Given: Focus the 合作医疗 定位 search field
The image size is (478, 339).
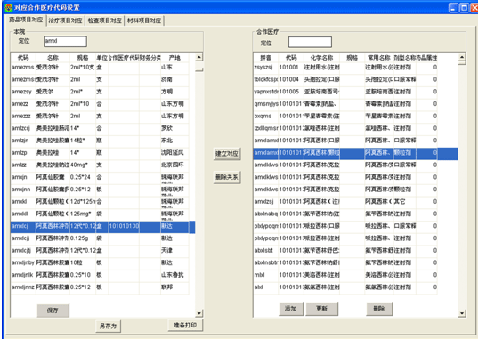Looking at the screenshot, I should 310,42.
